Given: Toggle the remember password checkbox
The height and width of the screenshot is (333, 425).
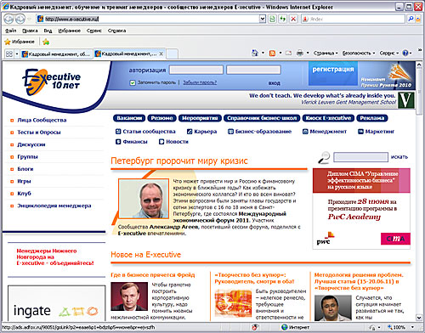Looking at the screenshot, I should pyautogui.click(x=133, y=82).
